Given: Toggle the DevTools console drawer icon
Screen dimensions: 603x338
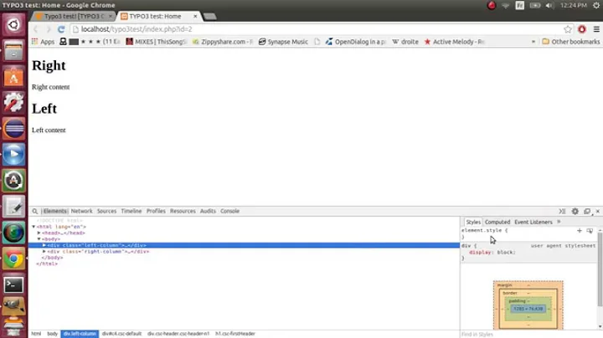Looking at the screenshot, I should click(562, 211).
